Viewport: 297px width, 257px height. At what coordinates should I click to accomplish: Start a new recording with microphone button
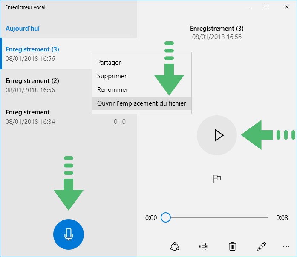68,234
